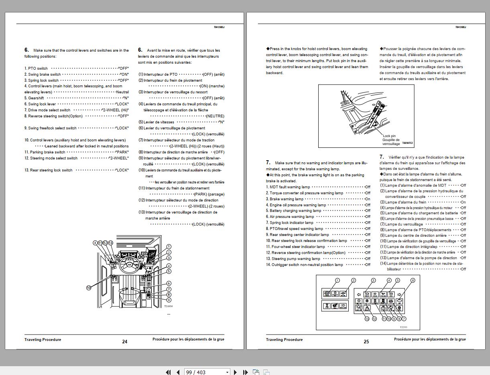Click the previous view icon beside the last-page arrow
Screen dimensions: 490x375
256,372
